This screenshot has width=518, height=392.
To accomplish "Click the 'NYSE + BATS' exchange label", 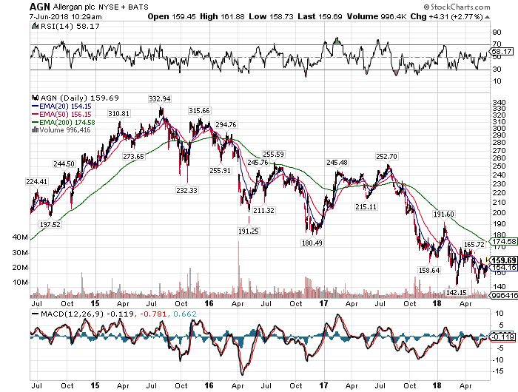I will click(x=124, y=7).
